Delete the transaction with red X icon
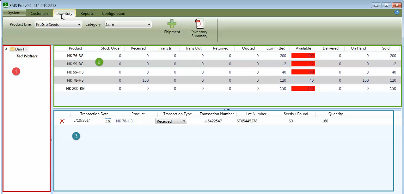404x194 pixels. [x=62, y=121]
